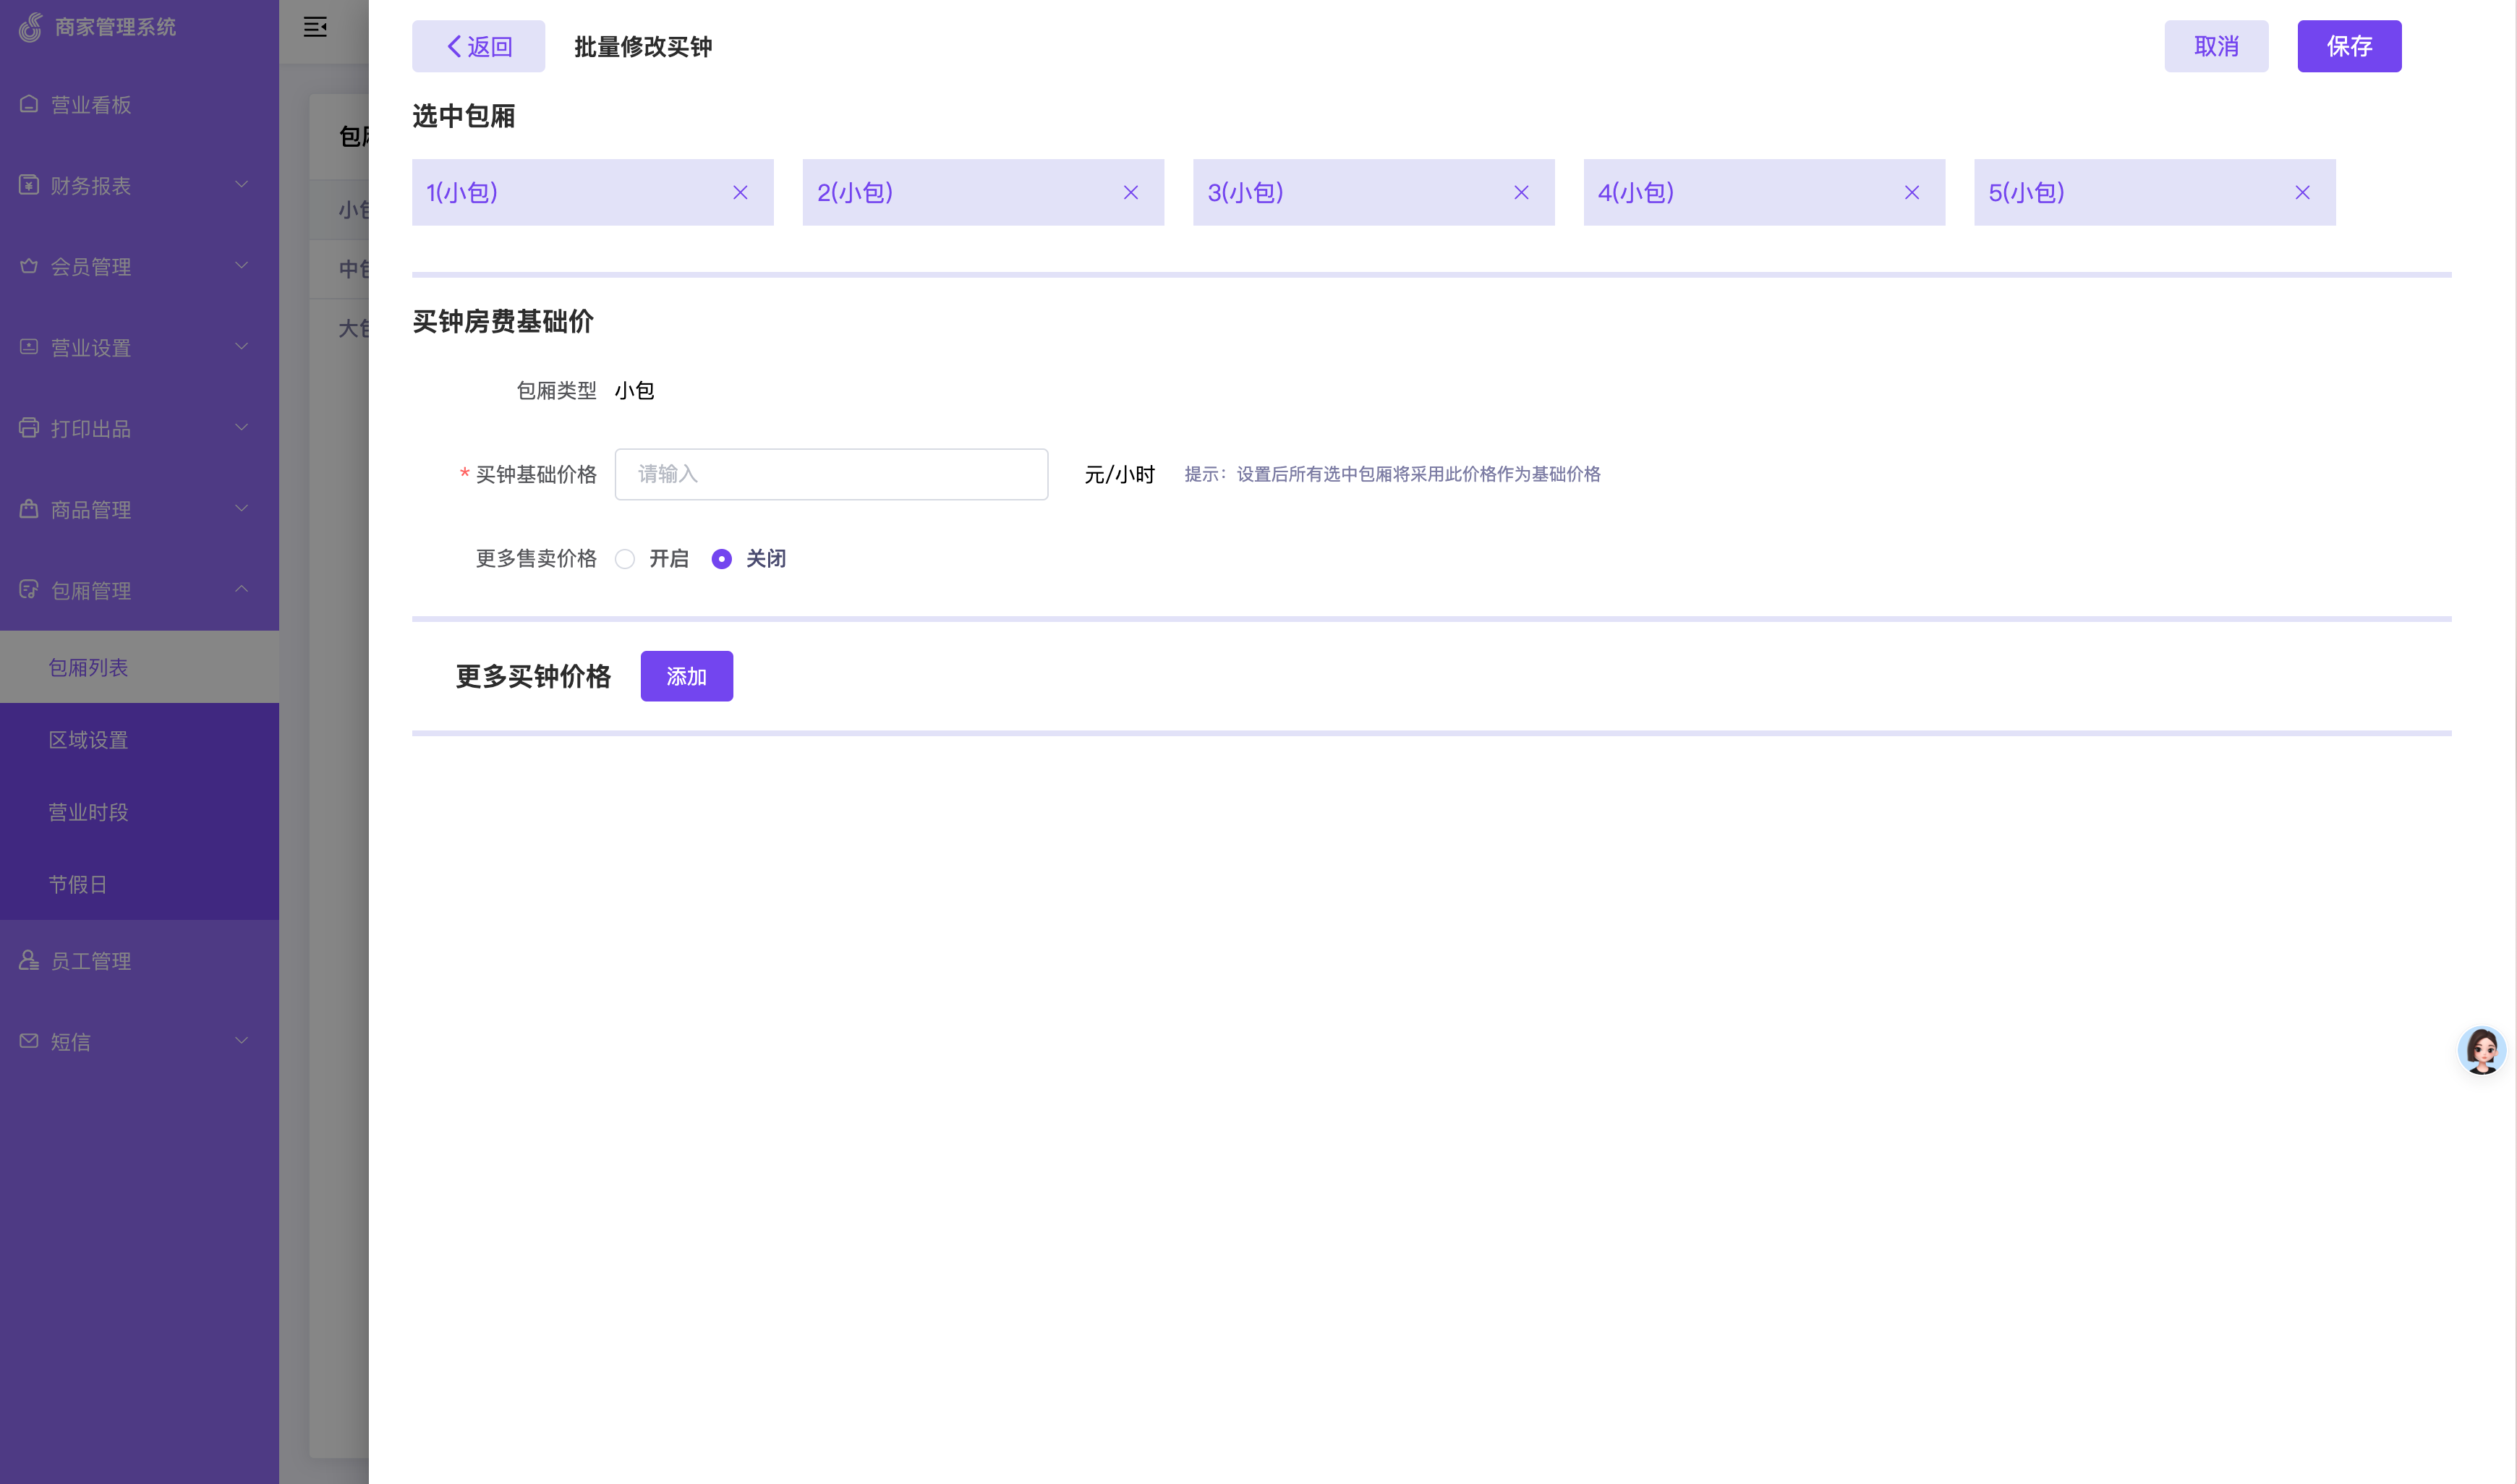The width and height of the screenshot is (2517, 1484).
Task: Remove room 2(小包) with its X
Action: (1131, 192)
